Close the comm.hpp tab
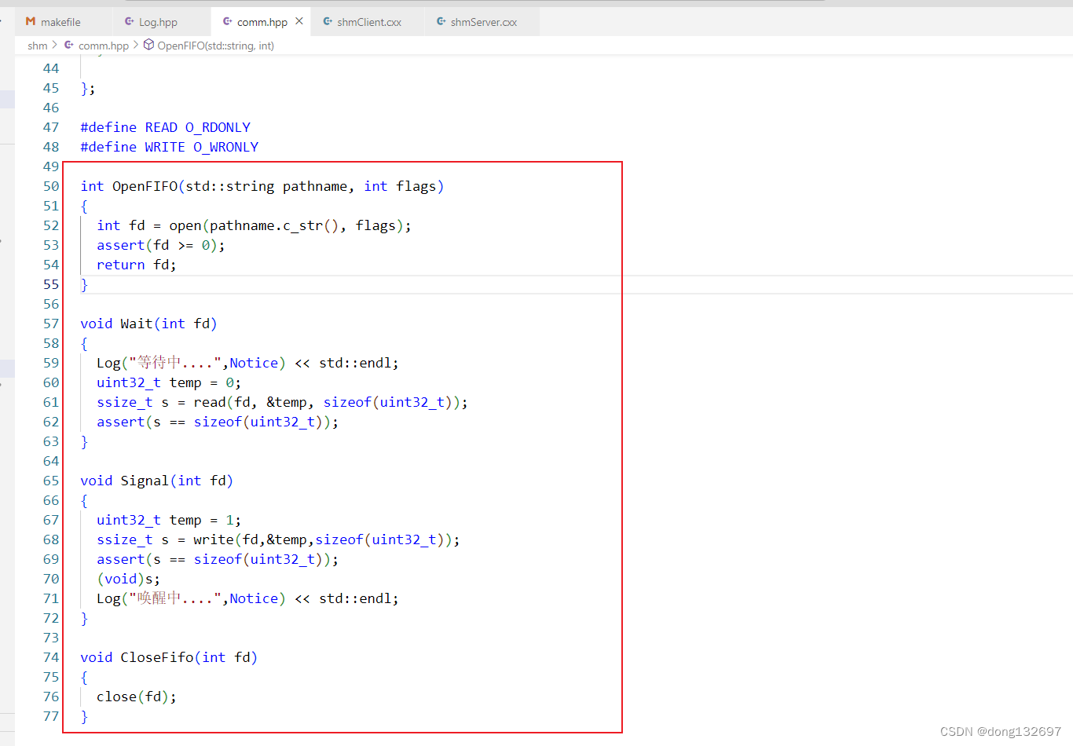Viewport: 1073px width, 746px height. point(299,21)
